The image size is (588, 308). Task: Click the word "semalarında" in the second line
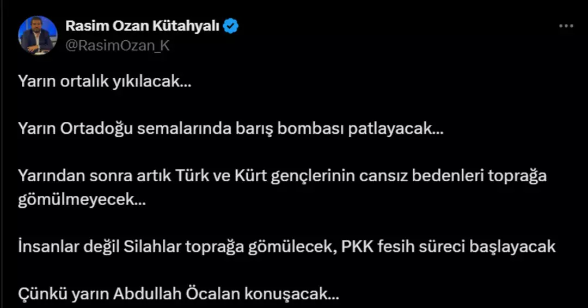pos(184,128)
